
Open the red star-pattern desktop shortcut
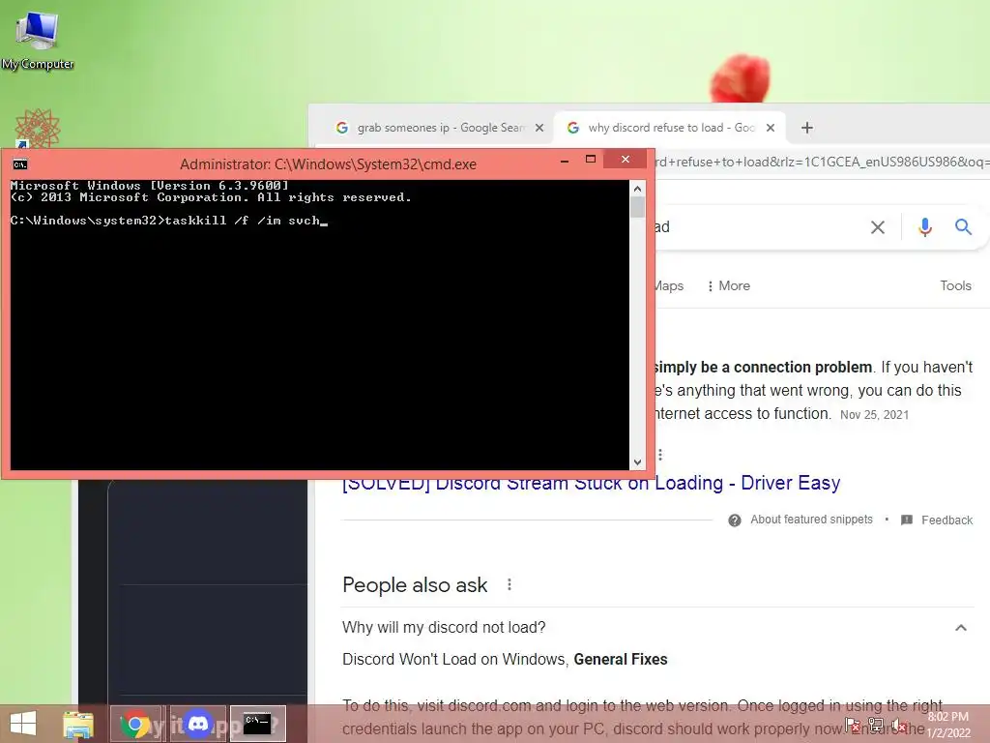[38, 129]
